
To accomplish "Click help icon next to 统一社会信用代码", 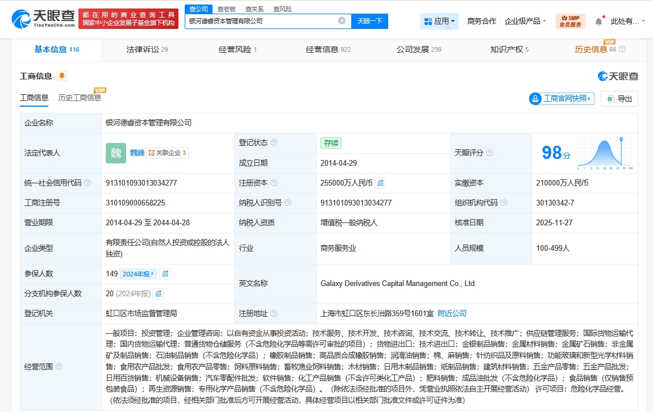I will click(88, 183).
